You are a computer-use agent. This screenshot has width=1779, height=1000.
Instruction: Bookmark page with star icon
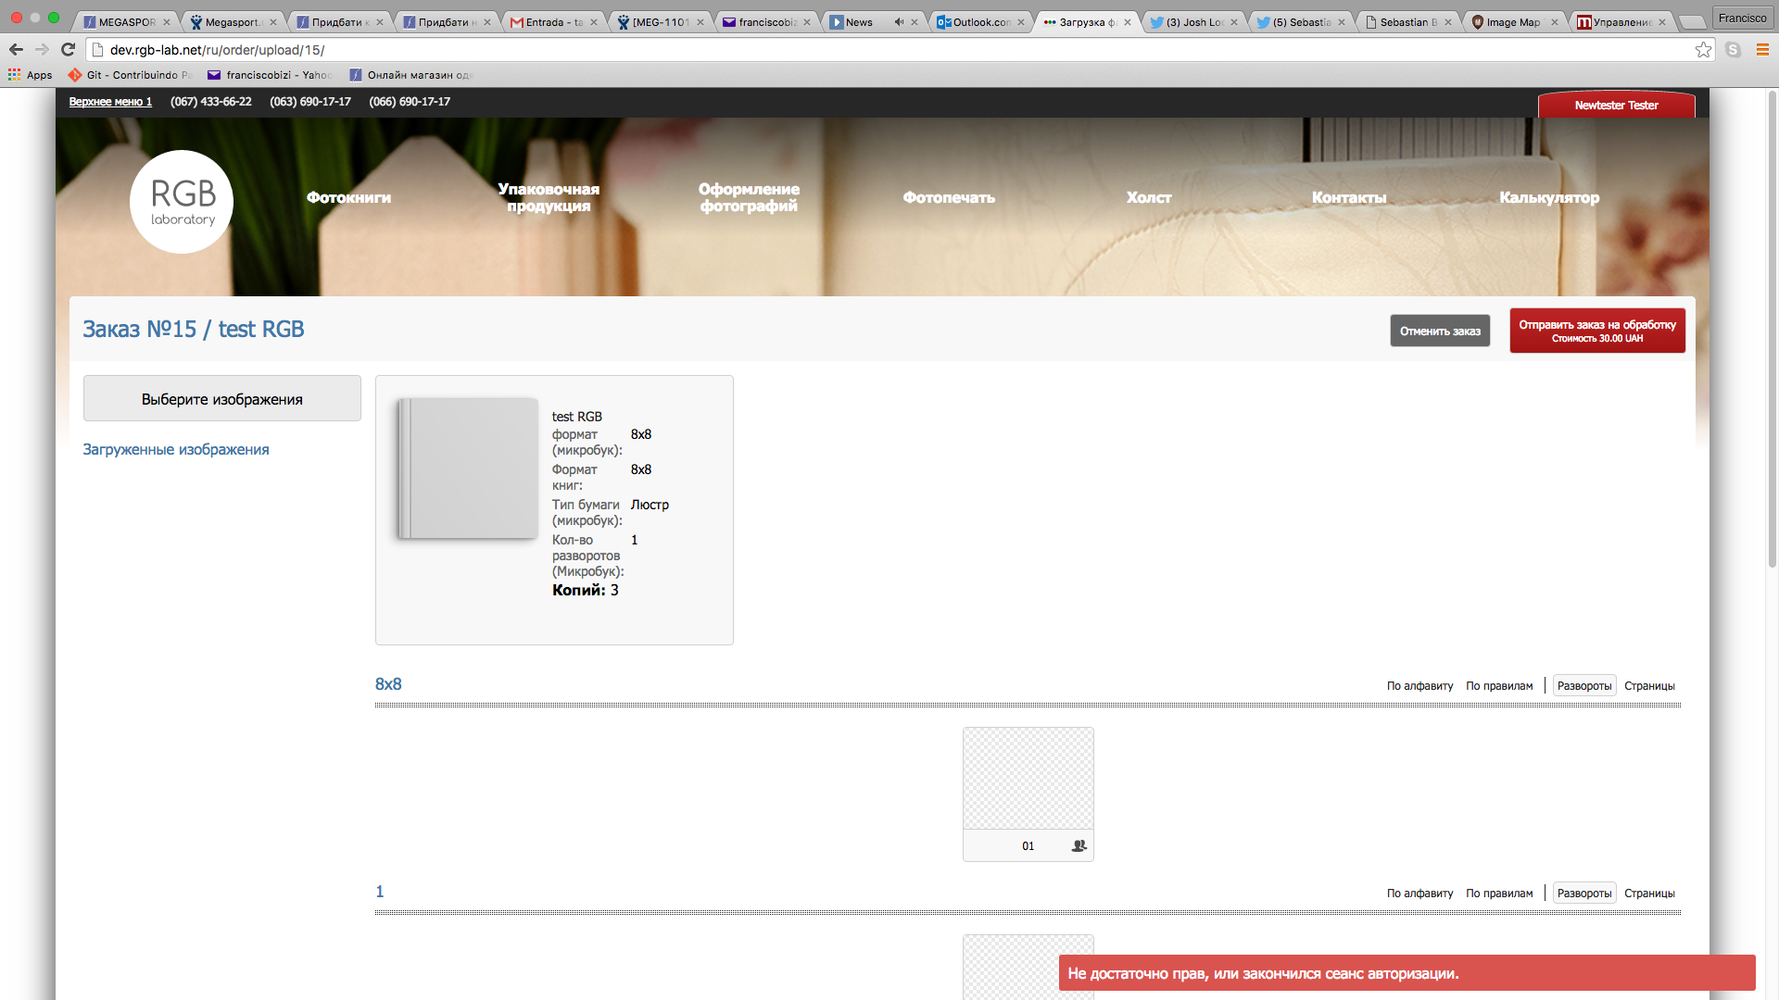click(x=1703, y=50)
